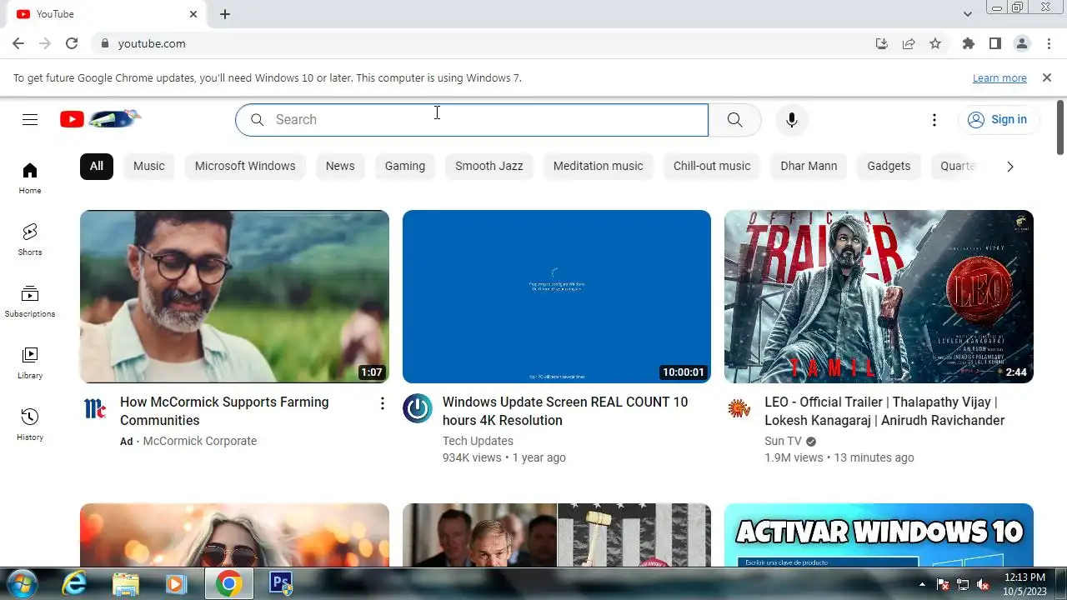Share this page from the address bar

point(909,43)
